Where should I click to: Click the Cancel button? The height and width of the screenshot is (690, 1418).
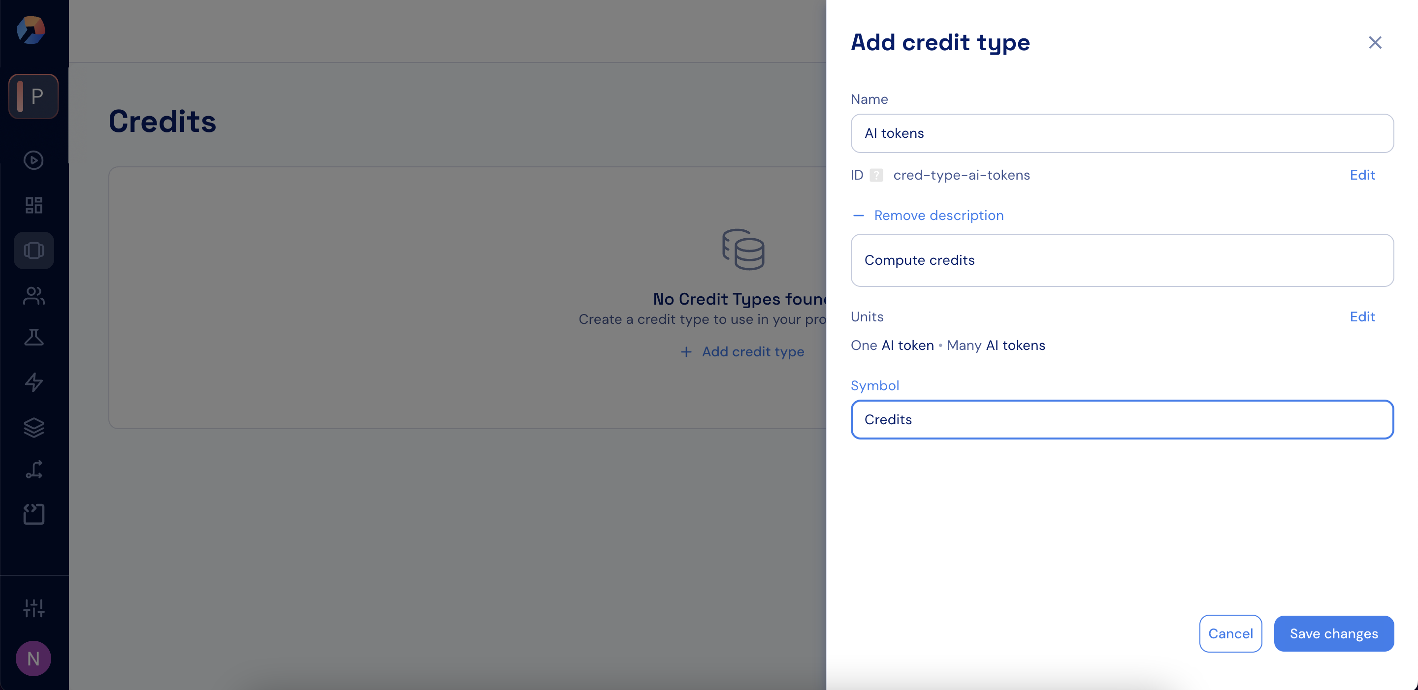tap(1230, 633)
